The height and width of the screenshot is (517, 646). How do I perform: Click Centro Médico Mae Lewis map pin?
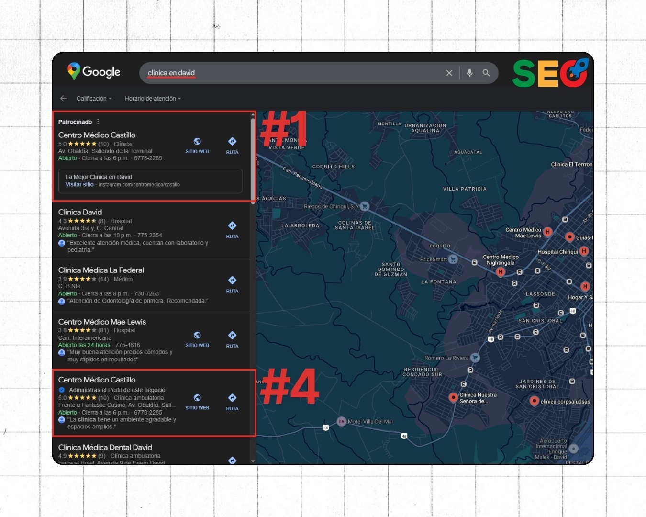(x=548, y=232)
